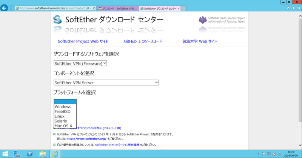
Task: Open 筑波大学 Web サイト link
Action: pos(200,41)
